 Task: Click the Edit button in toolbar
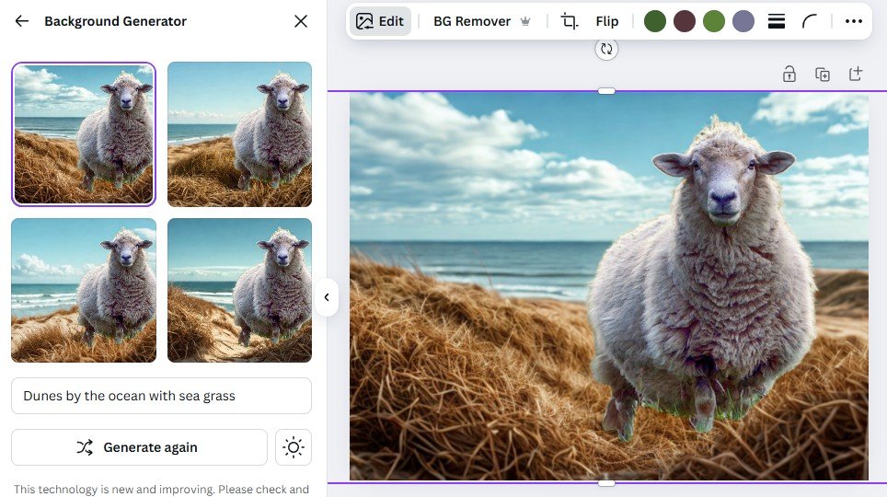click(x=380, y=21)
